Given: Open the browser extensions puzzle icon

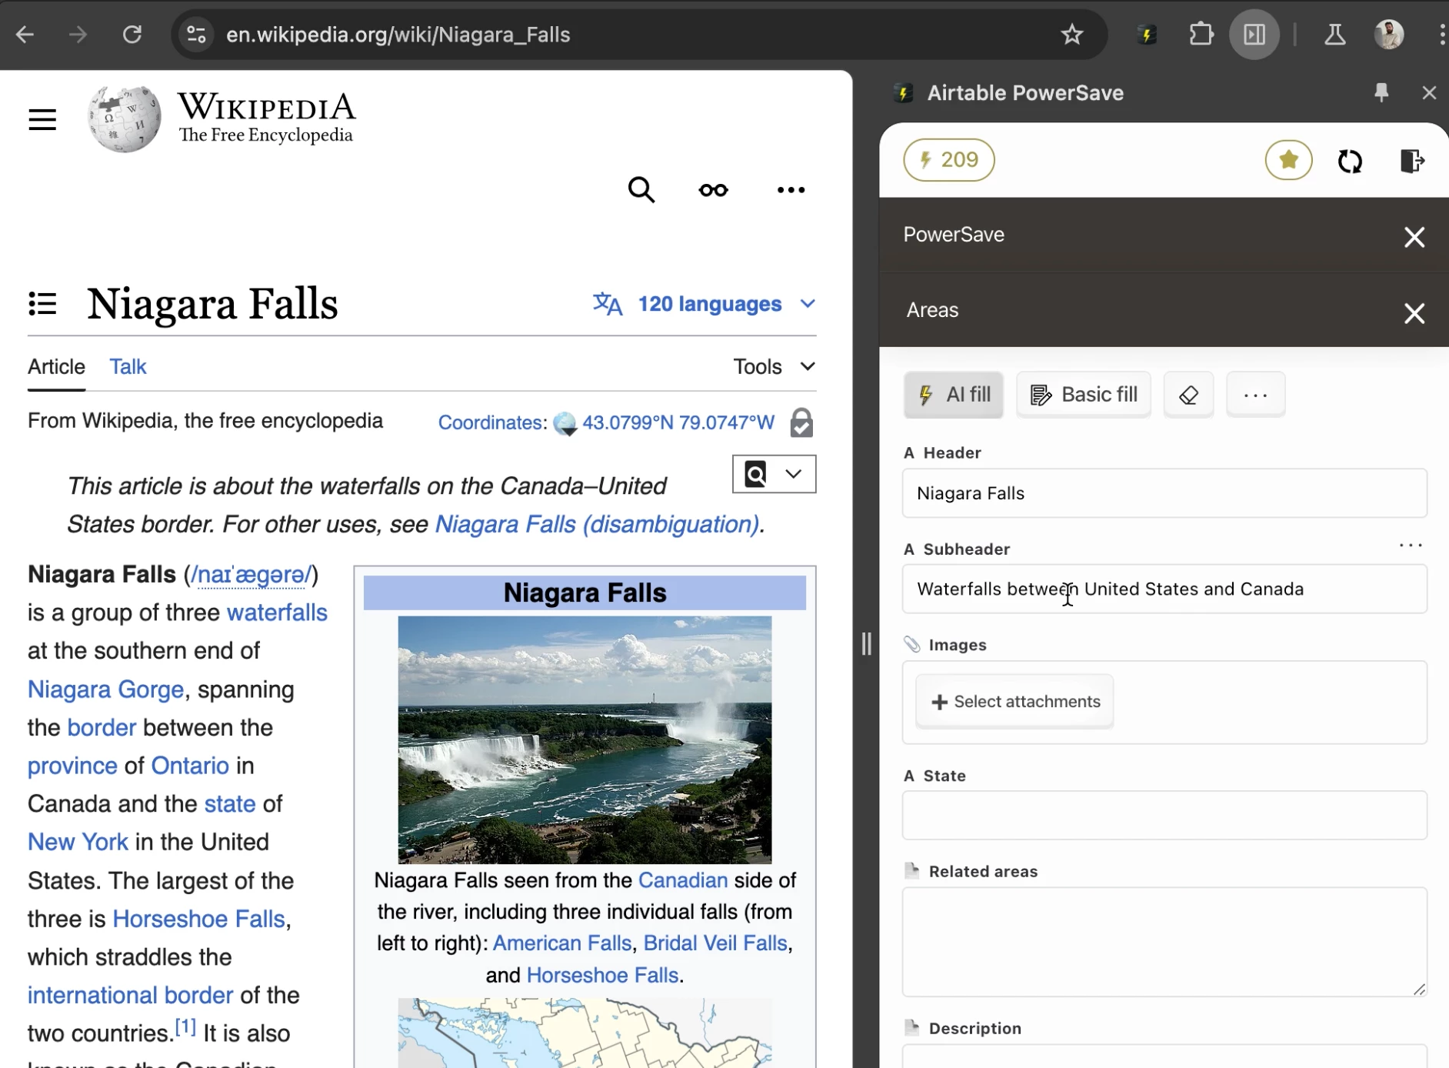Looking at the screenshot, I should pyautogui.click(x=1201, y=35).
